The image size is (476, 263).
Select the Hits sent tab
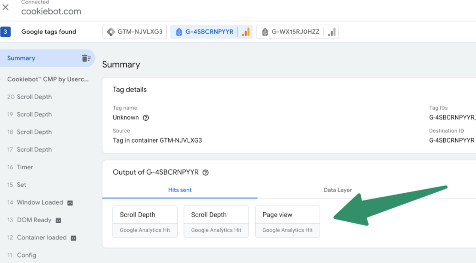point(180,190)
